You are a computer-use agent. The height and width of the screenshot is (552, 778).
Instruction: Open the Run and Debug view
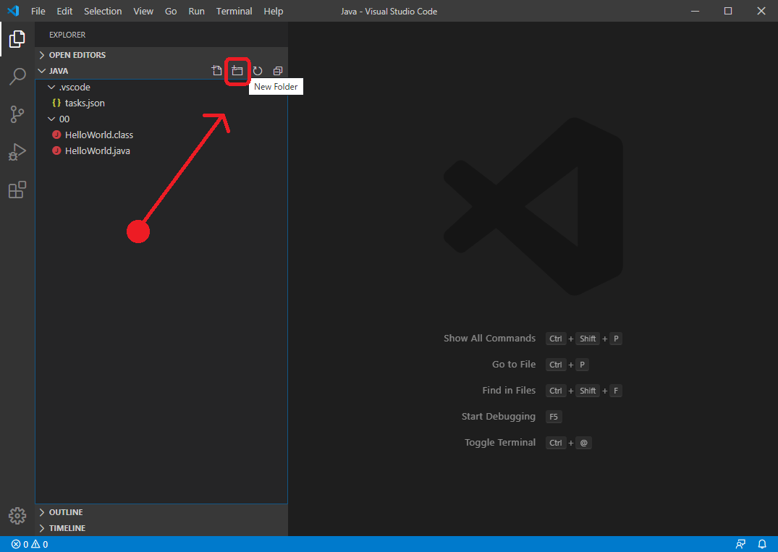tap(17, 152)
